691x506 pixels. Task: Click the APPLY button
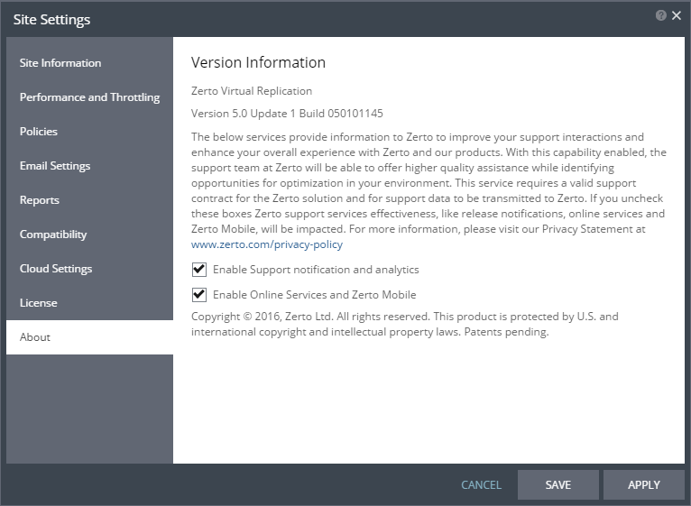[644, 485]
